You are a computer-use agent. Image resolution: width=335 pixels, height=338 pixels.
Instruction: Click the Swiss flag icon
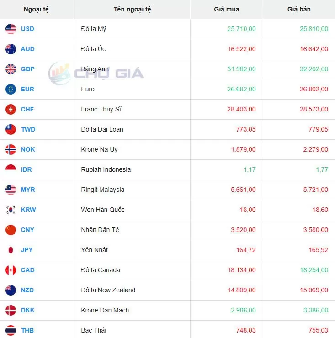[x=11, y=109]
